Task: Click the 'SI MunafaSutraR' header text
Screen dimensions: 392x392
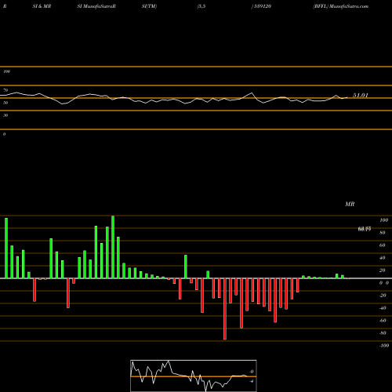Action: pyautogui.click(x=96, y=6)
